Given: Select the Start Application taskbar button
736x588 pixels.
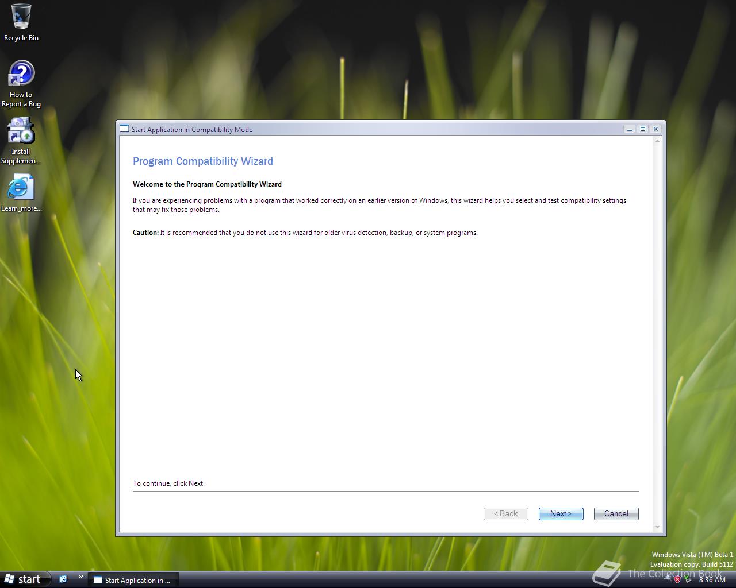Looking at the screenshot, I should pos(133,580).
